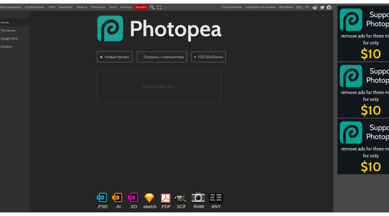Click the ANY formats icon
The image size is (389, 216).
pos(216,201)
